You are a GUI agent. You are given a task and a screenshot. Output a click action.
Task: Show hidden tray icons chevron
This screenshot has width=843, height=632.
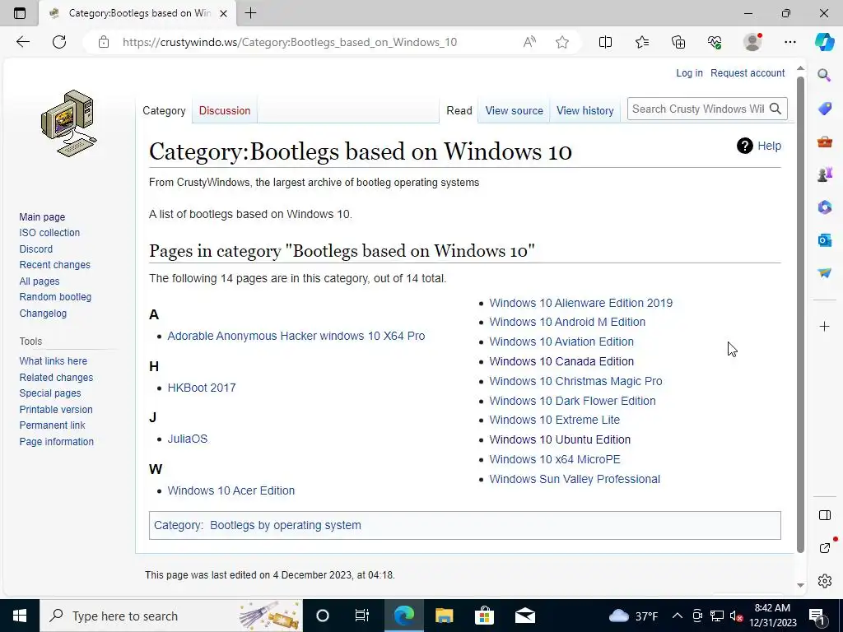(x=678, y=616)
